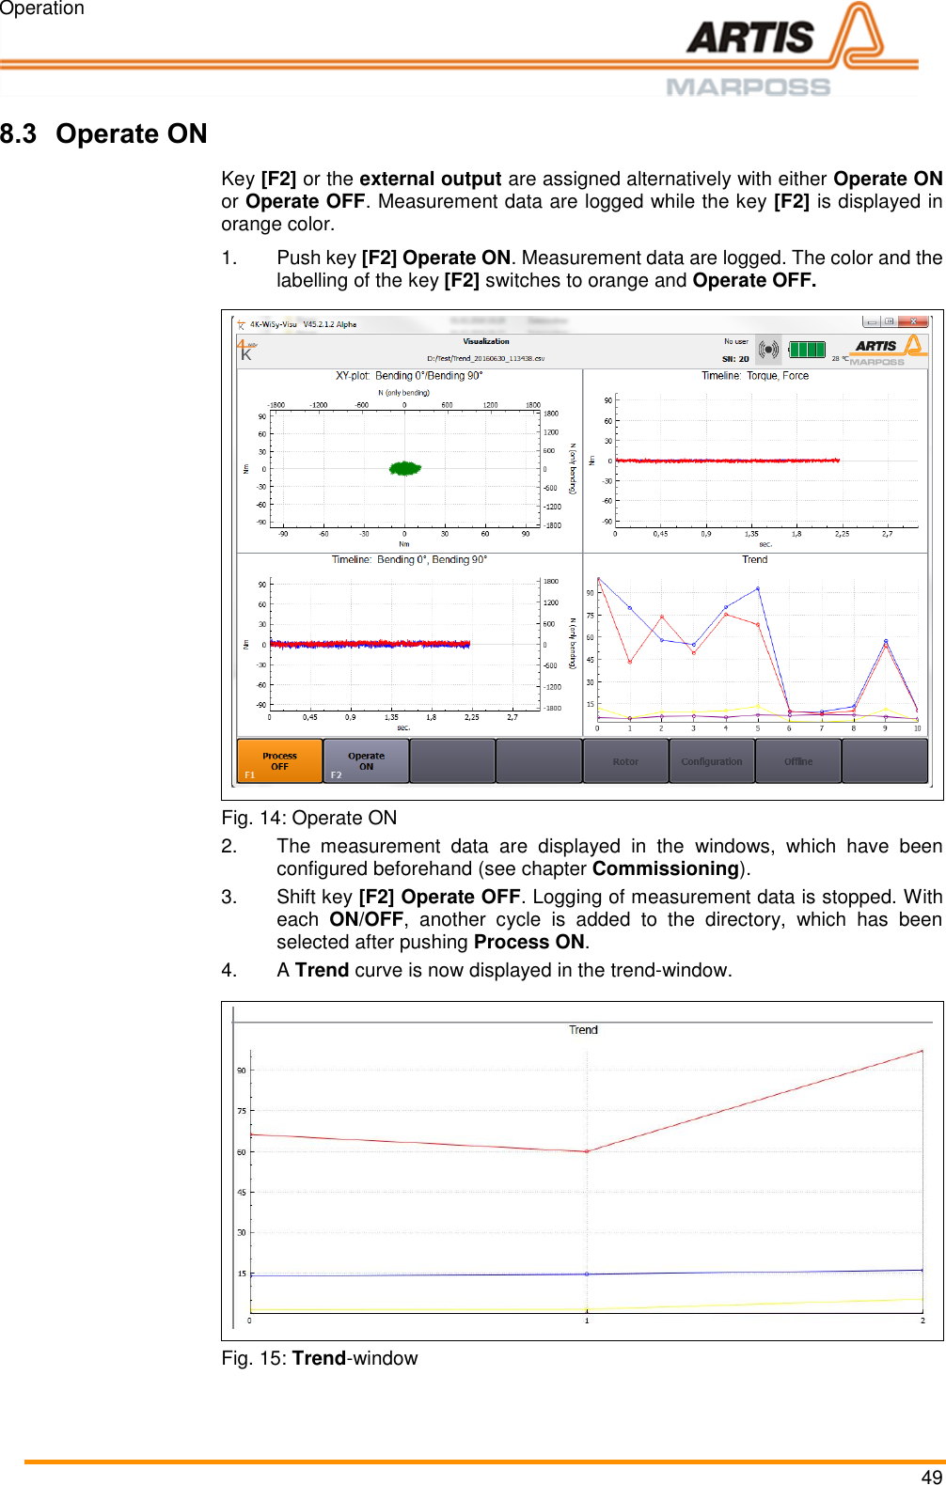Click the 'No user' status text
The height and width of the screenshot is (1485, 946).
(736, 341)
